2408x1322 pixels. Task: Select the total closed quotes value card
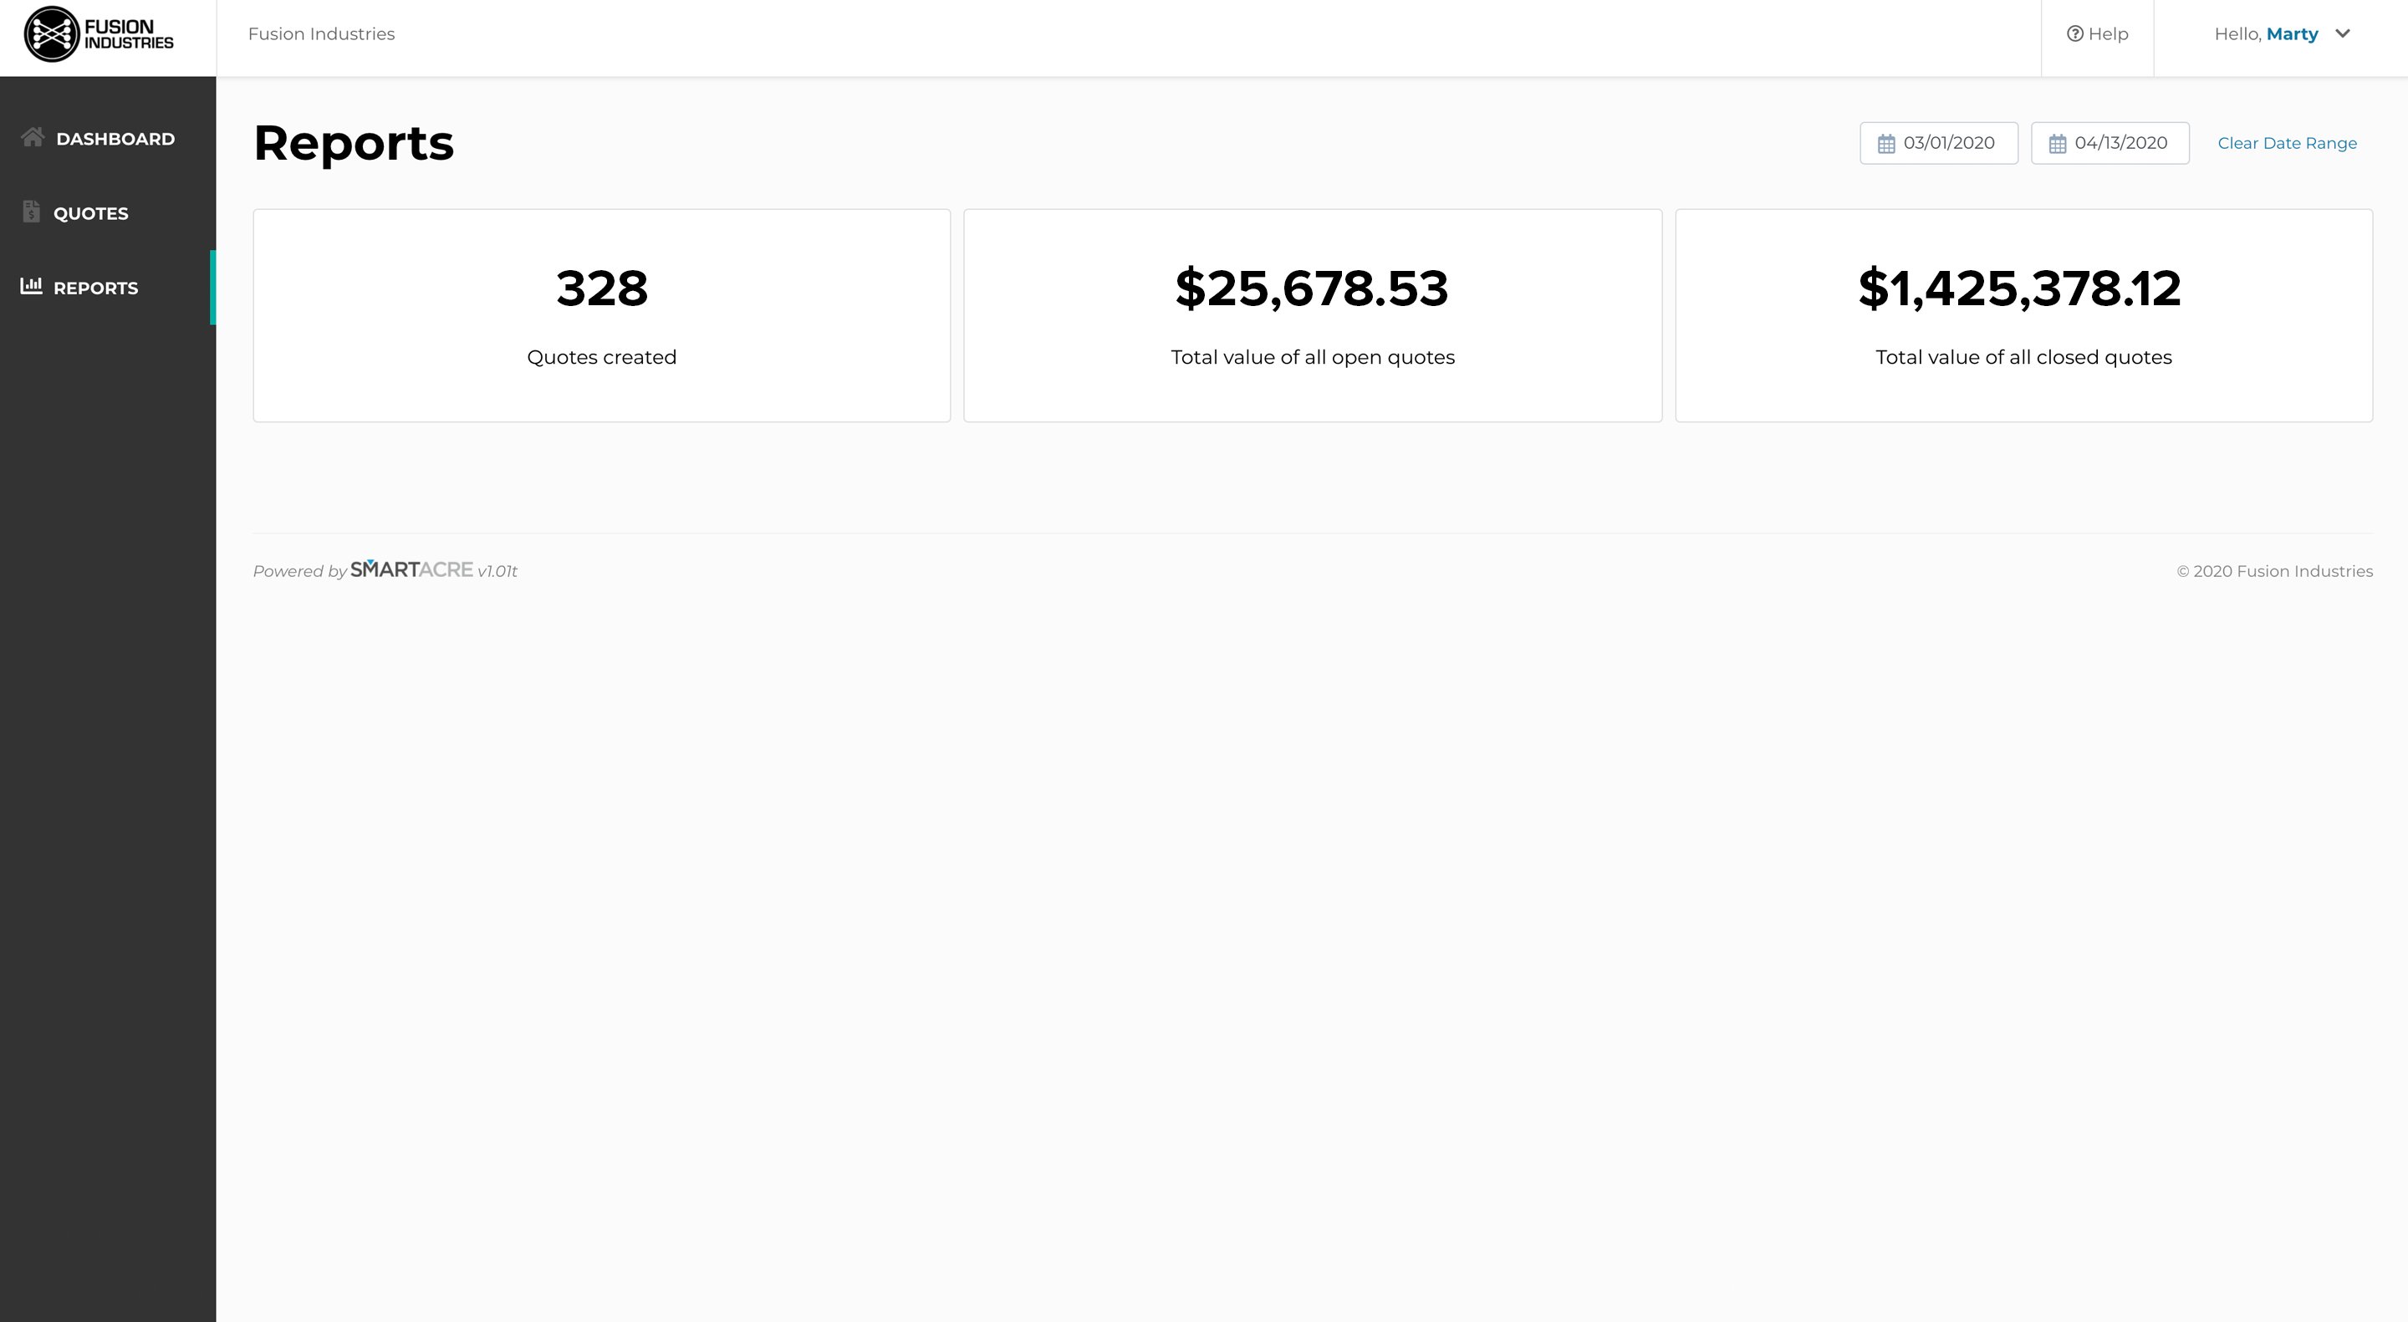coord(2023,315)
